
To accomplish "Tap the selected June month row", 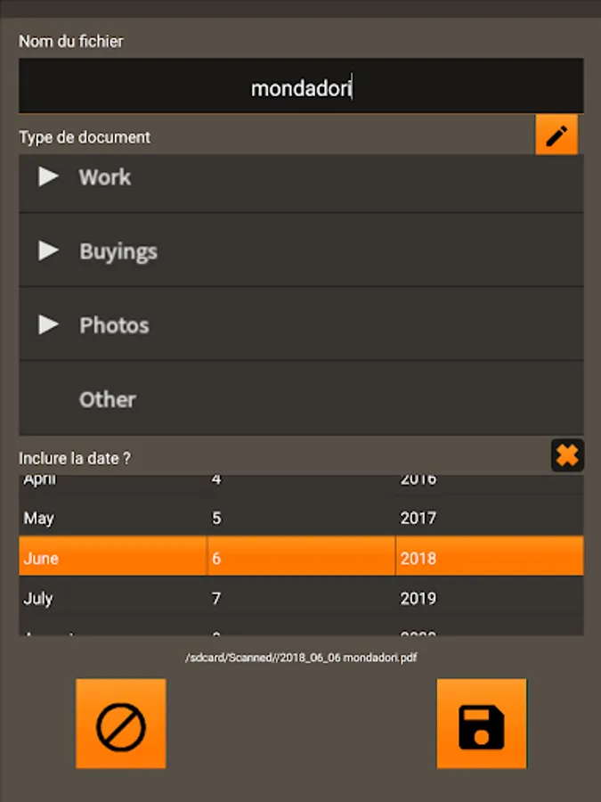I will (41, 559).
